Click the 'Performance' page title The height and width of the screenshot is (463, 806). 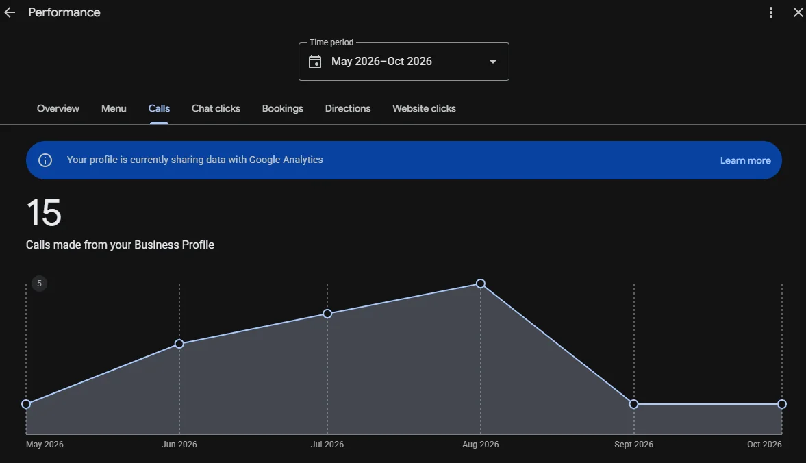point(64,12)
